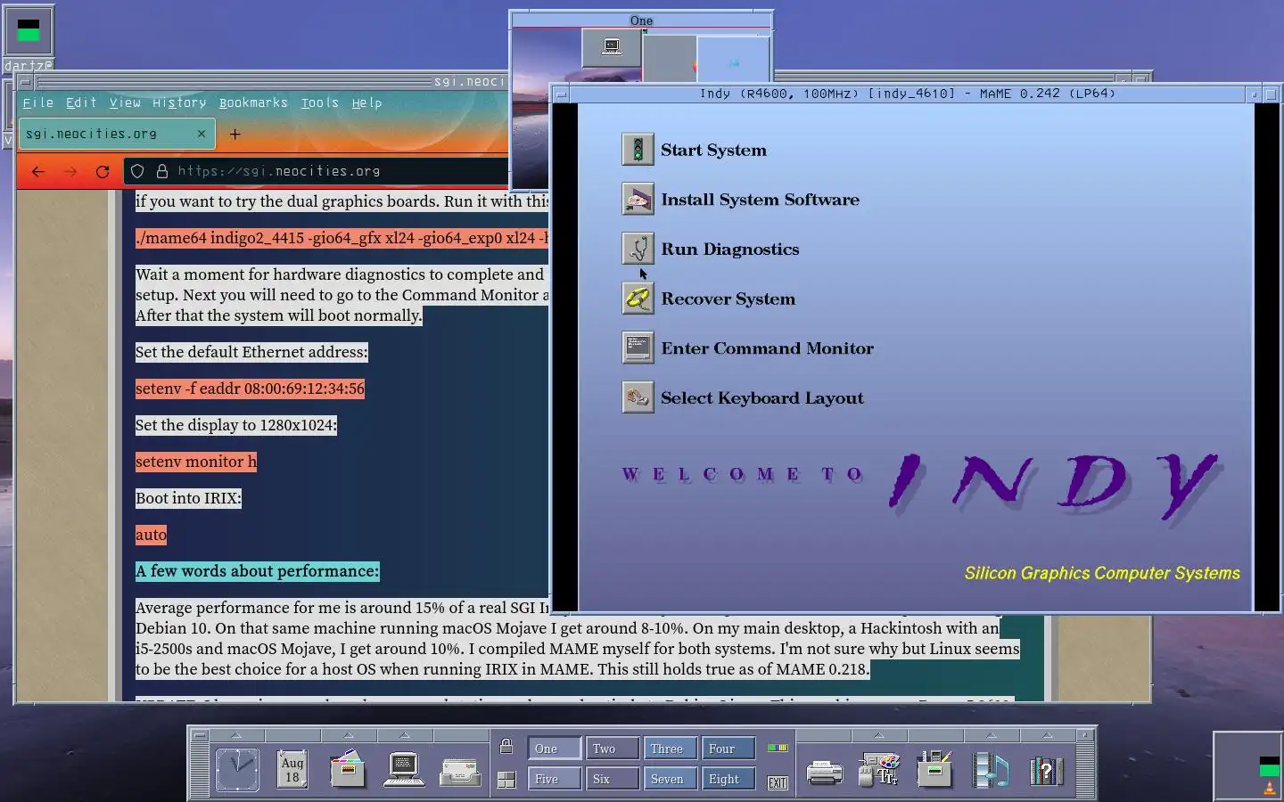Click the 'setenv monitor h' command text
The image size is (1284, 802).
click(x=196, y=462)
